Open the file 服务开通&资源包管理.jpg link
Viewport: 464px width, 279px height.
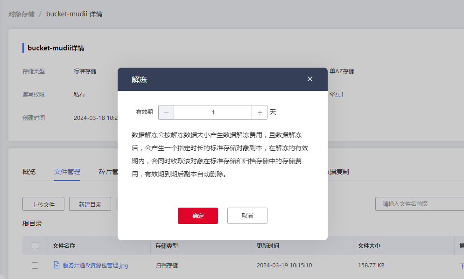click(x=95, y=265)
